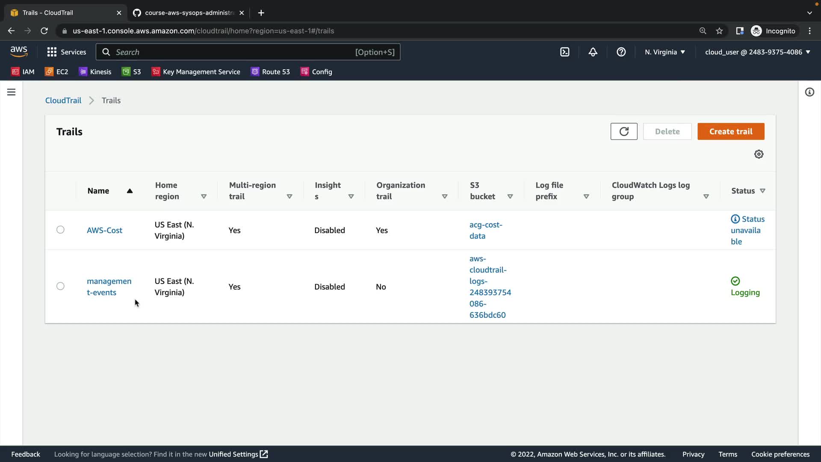Viewport: 821px width, 462px height.
Task: Click the EC2 shortcut in favorites bar
Action: (57, 72)
